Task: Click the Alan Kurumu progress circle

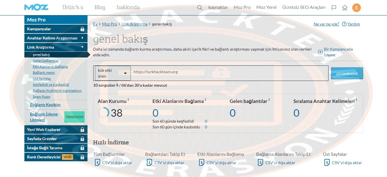Action: 104,112
